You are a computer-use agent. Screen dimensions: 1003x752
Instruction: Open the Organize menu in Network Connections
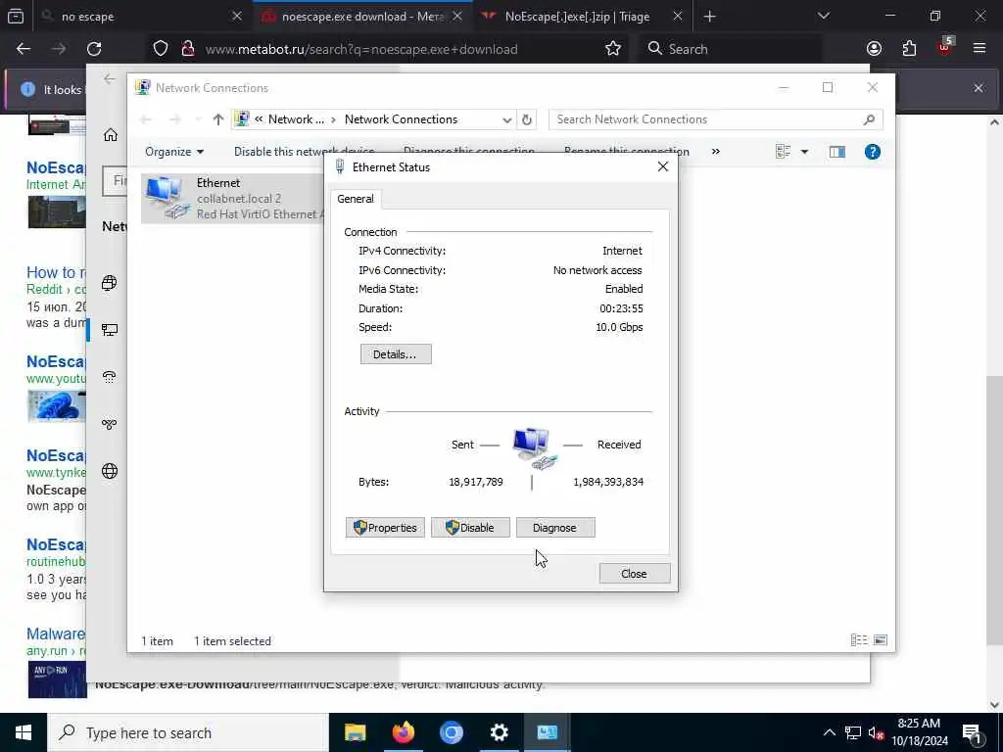point(174,152)
